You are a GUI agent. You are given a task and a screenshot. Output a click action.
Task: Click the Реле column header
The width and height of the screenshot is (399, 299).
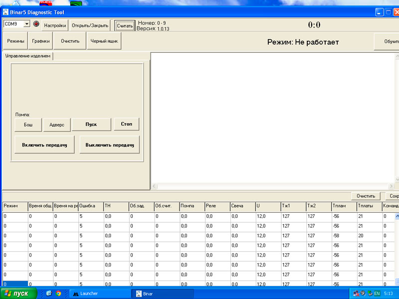point(217,206)
